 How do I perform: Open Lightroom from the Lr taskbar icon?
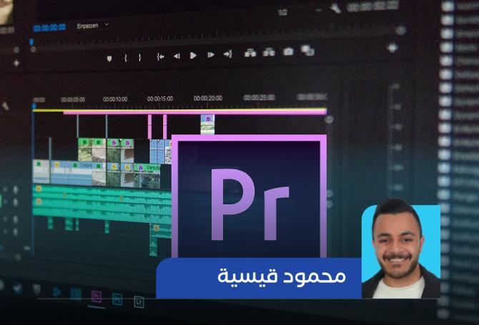139,302
